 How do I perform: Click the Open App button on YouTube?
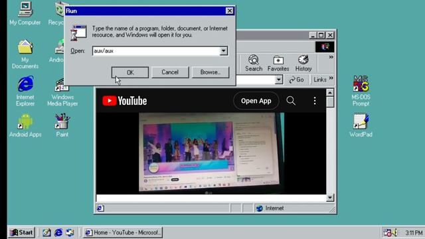256,101
